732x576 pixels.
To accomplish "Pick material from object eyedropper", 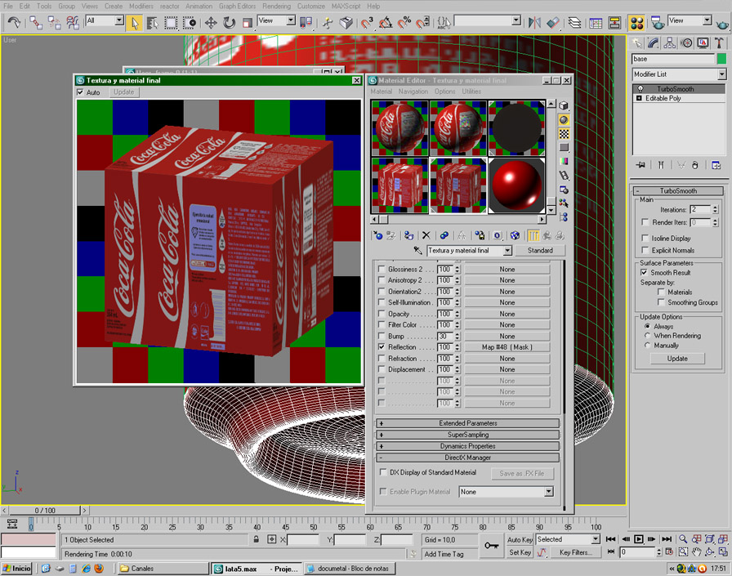I will [417, 250].
